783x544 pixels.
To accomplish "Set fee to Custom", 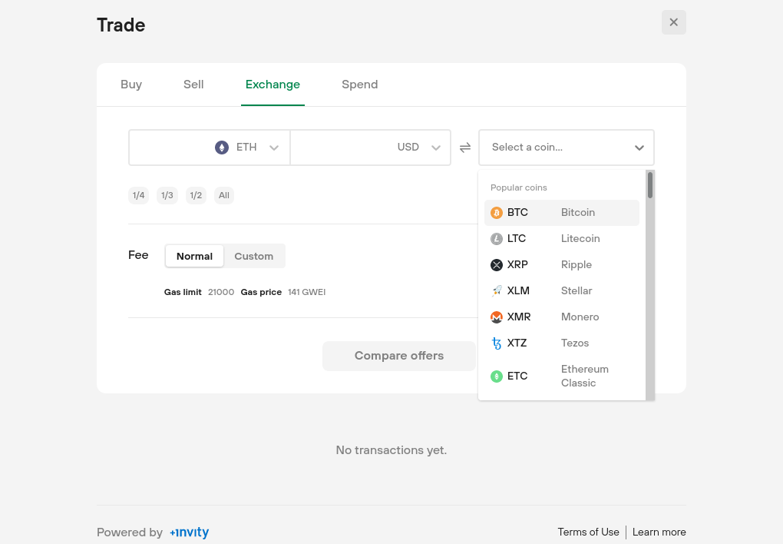I will click(253, 256).
